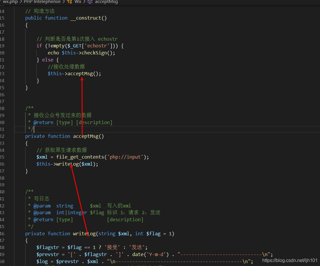Click the 'private' keyword before acceptMsg
320x266 pixels.
35,136
